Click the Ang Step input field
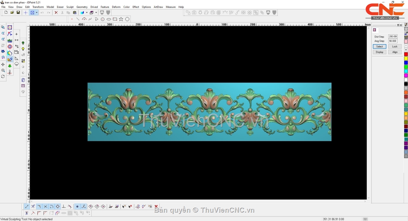The height and width of the screenshot is (221, 408). click(393, 41)
